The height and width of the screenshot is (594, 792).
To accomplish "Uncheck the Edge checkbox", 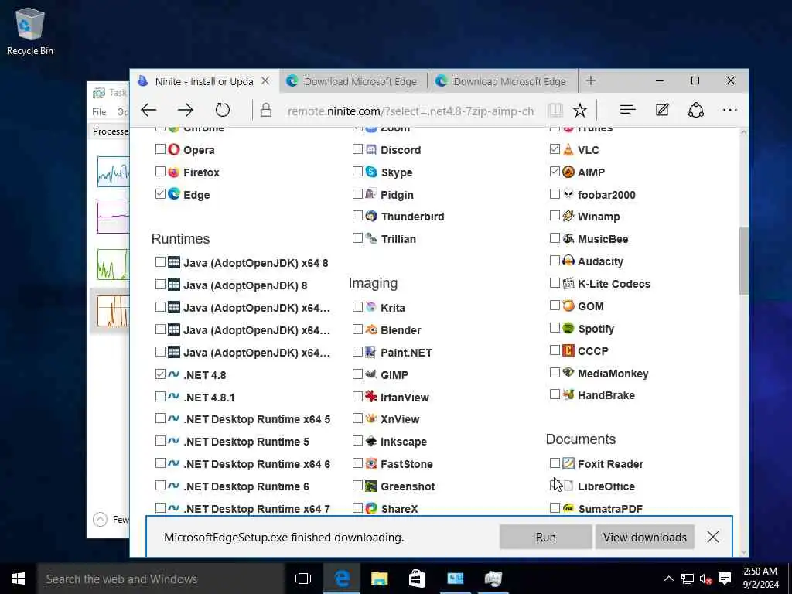I will tap(160, 193).
